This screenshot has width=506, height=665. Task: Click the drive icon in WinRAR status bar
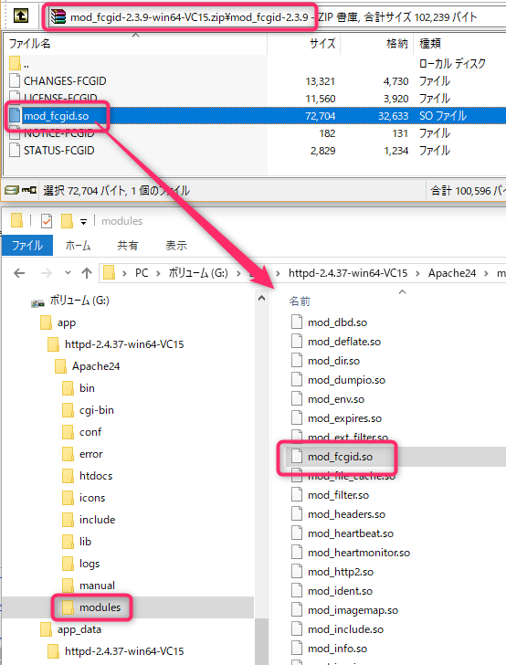[12, 190]
